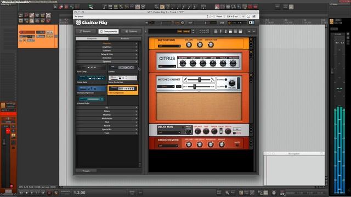
Task: Click the metronome icon in rack toolbar
Action: point(225,32)
